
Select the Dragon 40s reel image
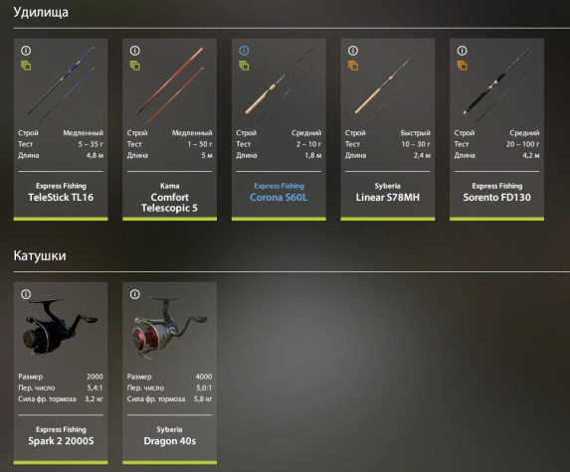[x=169, y=326]
